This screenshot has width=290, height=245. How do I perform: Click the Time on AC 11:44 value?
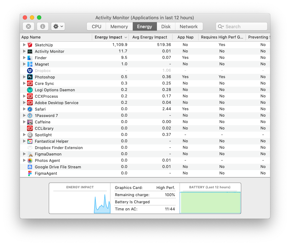click(170, 209)
